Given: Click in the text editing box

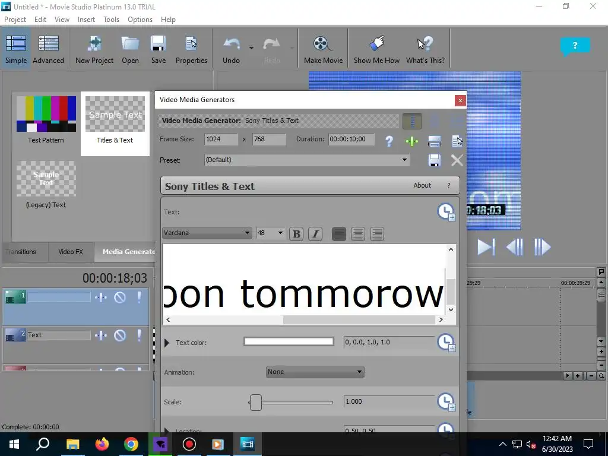Looking at the screenshot, I should [304, 279].
